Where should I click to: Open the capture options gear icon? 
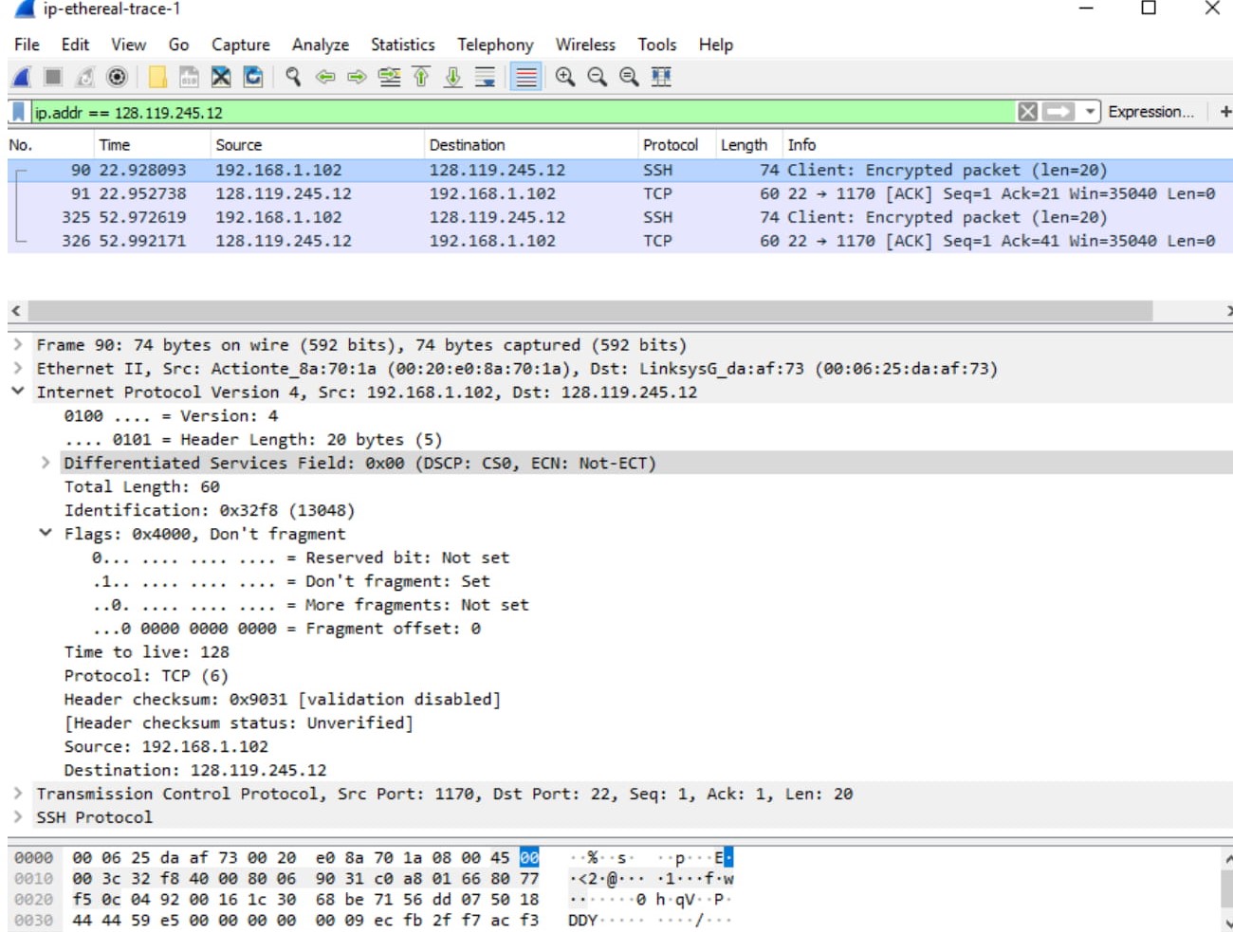117,77
